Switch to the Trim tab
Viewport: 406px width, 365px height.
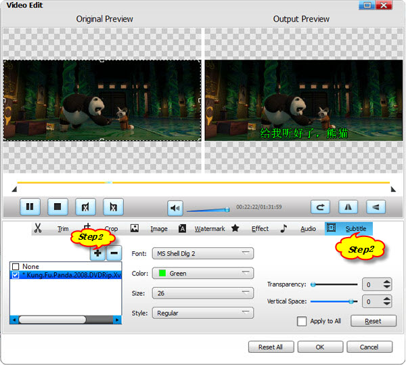pos(63,229)
